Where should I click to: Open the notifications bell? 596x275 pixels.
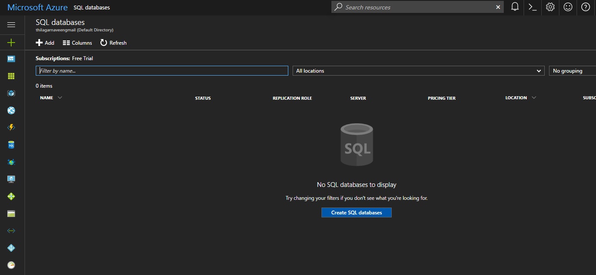(x=514, y=7)
